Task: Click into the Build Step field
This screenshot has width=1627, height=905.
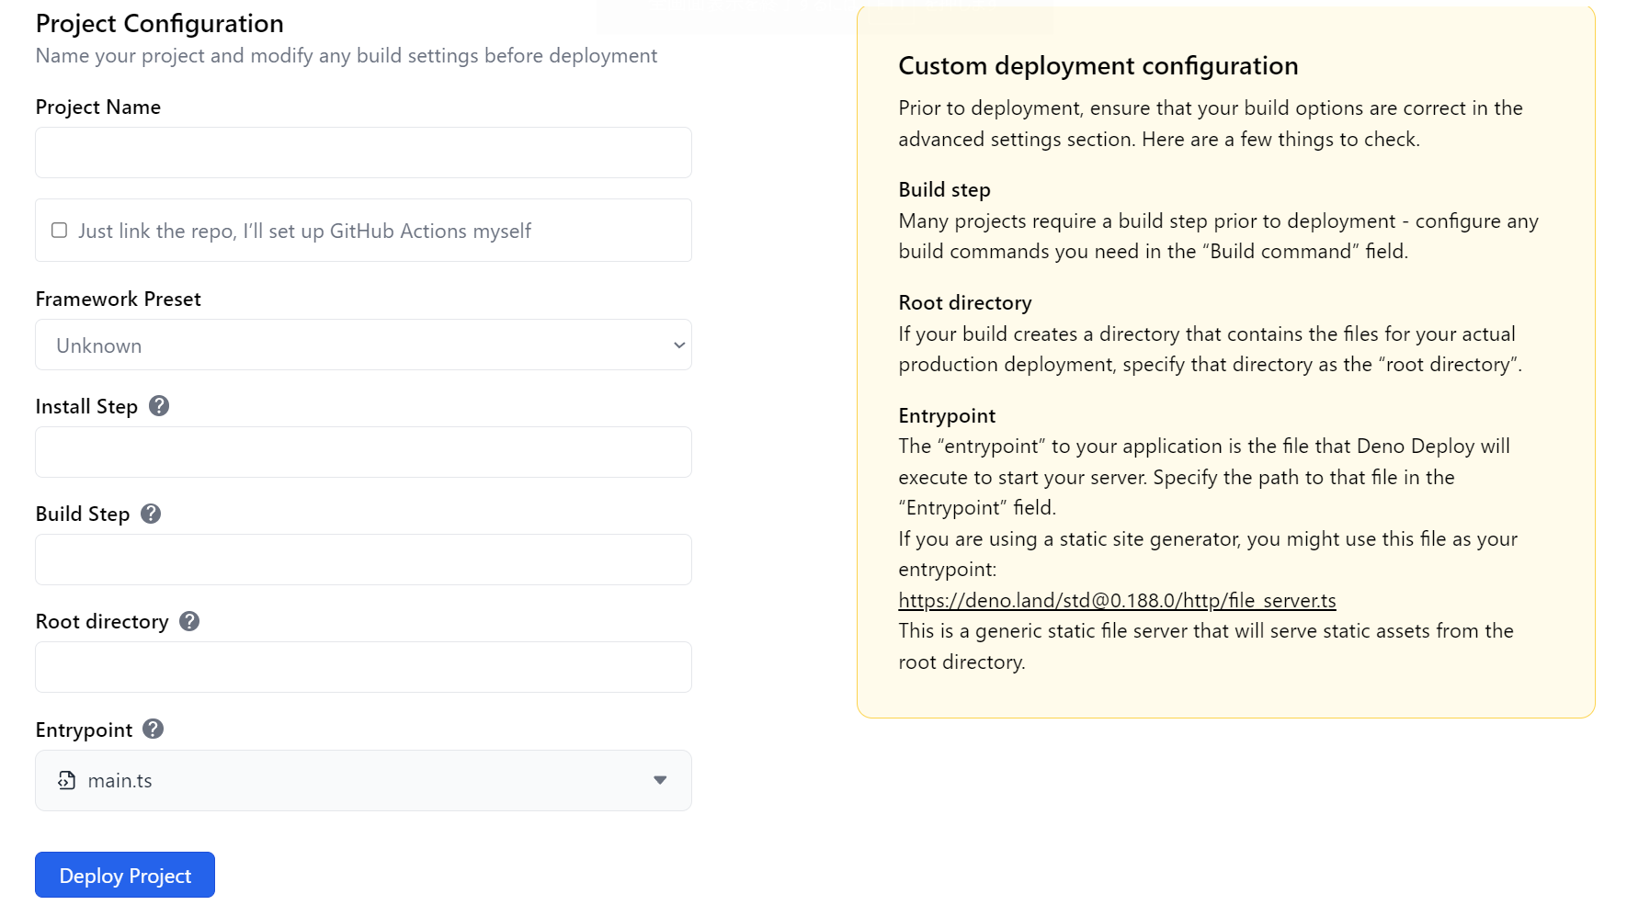Action: (363, 560)
